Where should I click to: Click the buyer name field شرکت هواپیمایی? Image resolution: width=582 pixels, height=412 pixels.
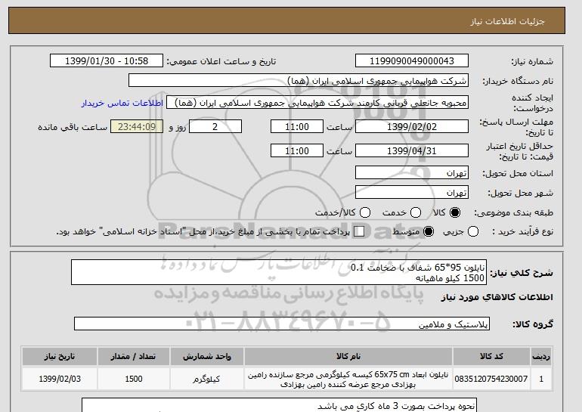pyautogui.click(x=299, y=81)
